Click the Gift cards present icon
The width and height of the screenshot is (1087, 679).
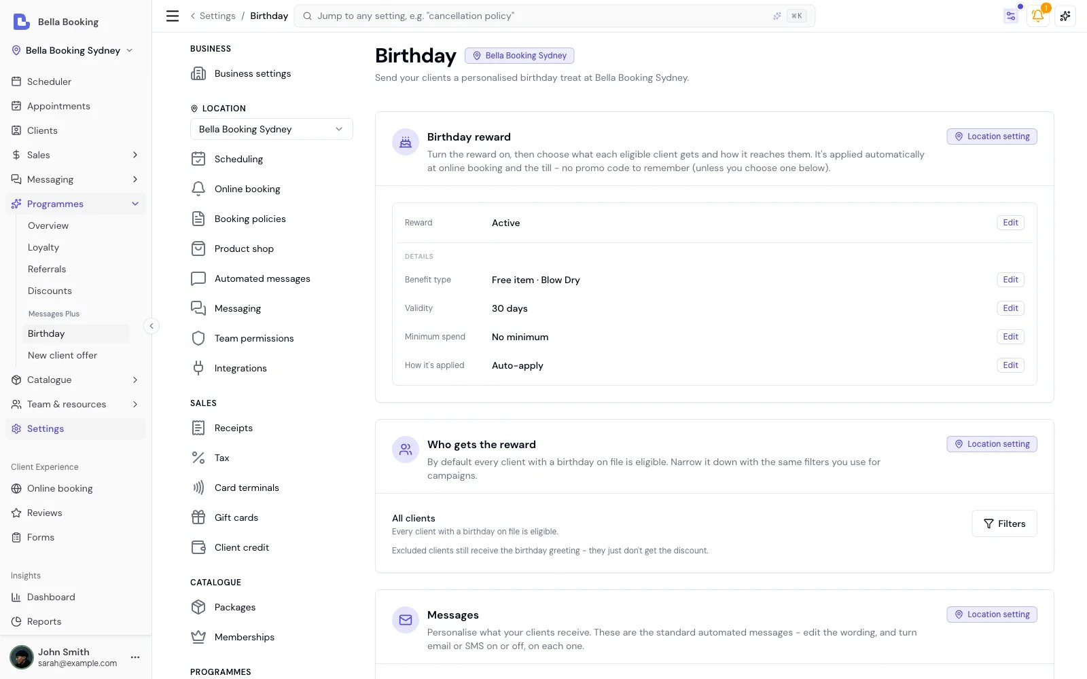pos(198,517)
